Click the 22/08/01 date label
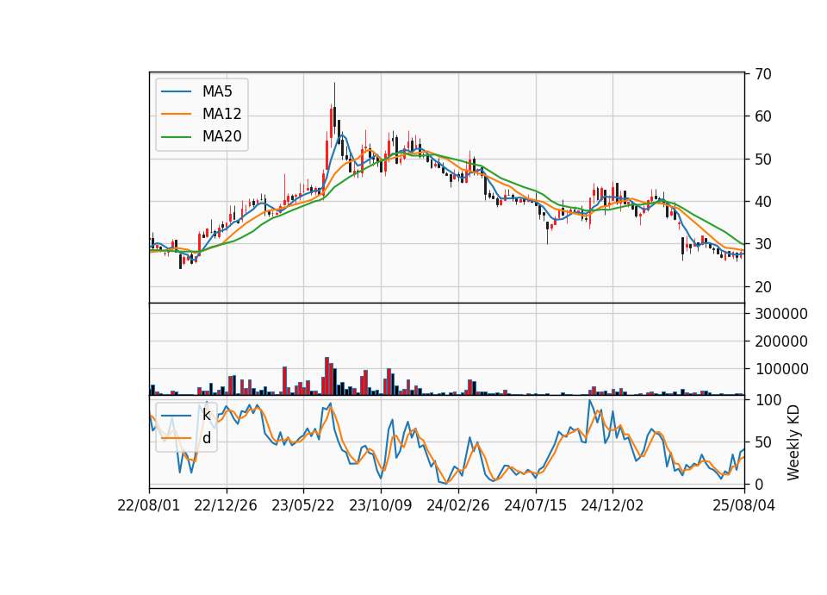The height and width of the screenshot is (595, 827). 149,505
